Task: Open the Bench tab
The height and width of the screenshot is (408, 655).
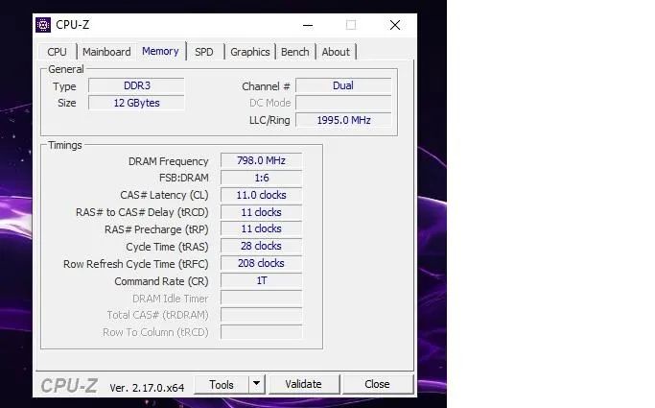Action: (295, 52)
